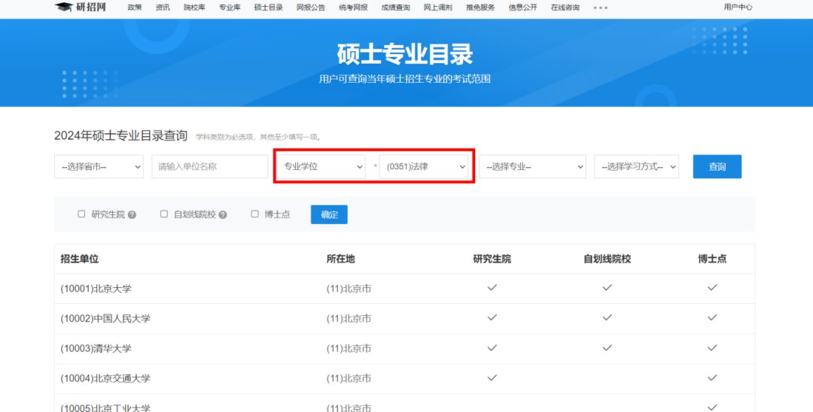This screenshot has width=813, height=412.
Task: Go to 硕士目录 in the top navigation
Action: pos(268,8)
